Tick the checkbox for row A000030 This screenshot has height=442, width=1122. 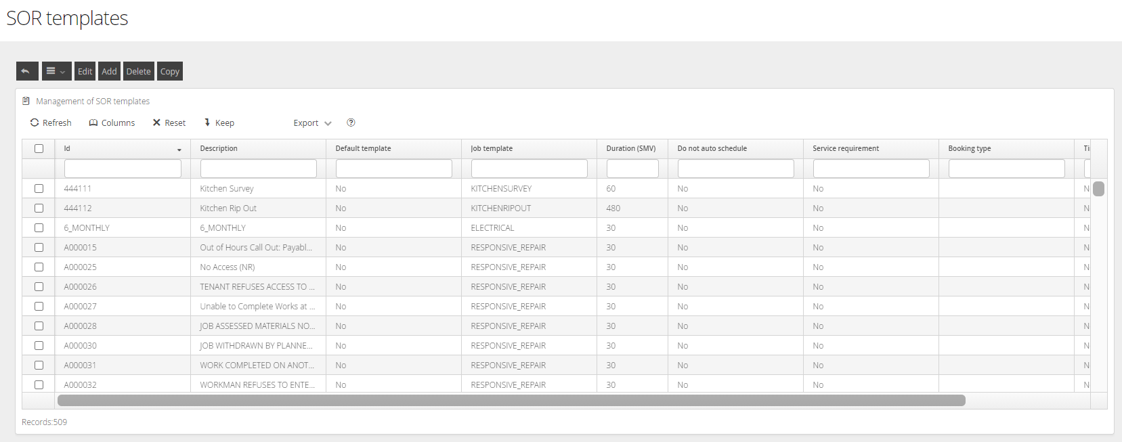pos(39,345)
